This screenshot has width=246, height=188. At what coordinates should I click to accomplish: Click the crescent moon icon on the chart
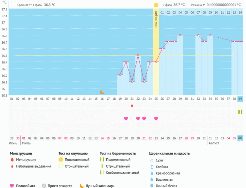pos(102,92)
